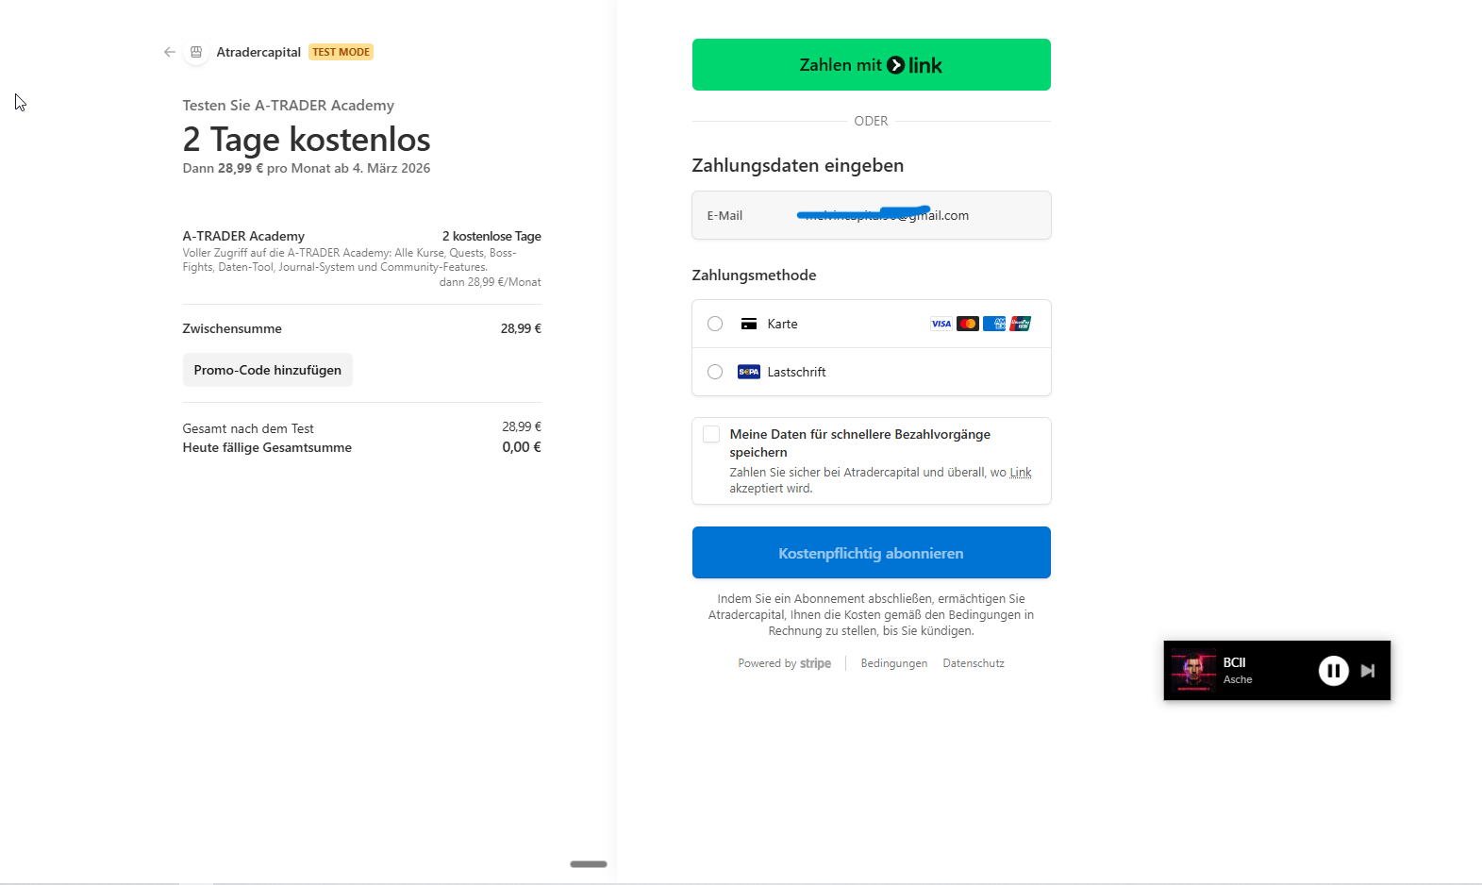Pause the track BCII by Asche
1482x885 pixels.
(1333, 670)
